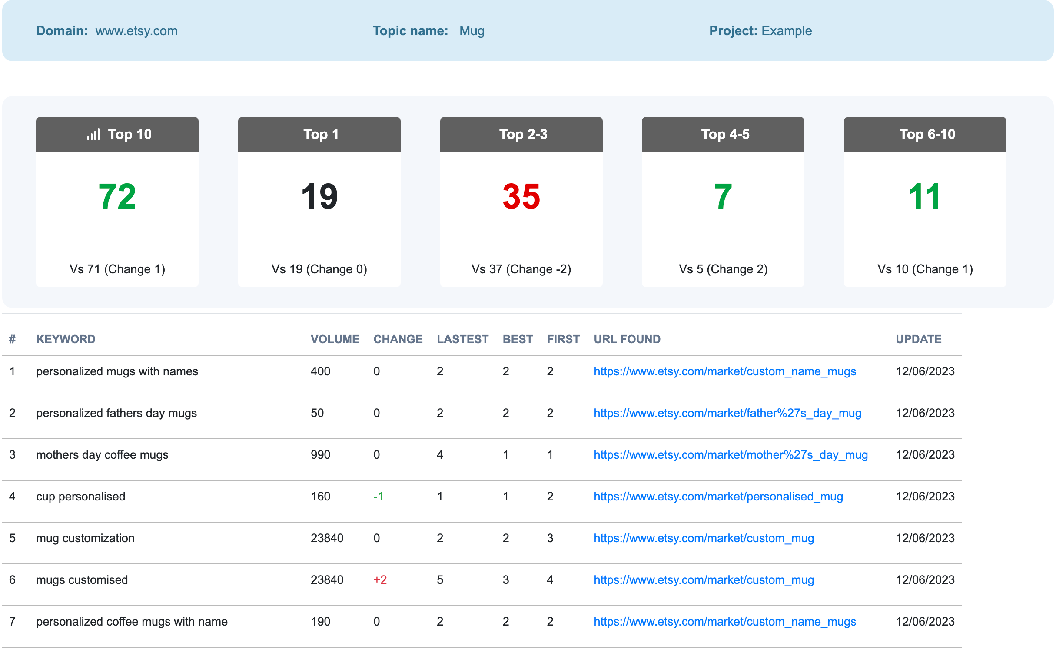Click the KEYWORD column header
The height and width of the screenshot is (649, 1056).
[66, 340]
